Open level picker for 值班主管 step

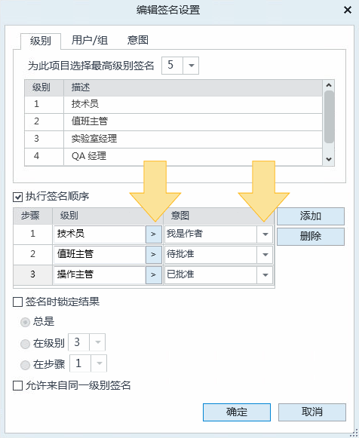click(154, 255)
